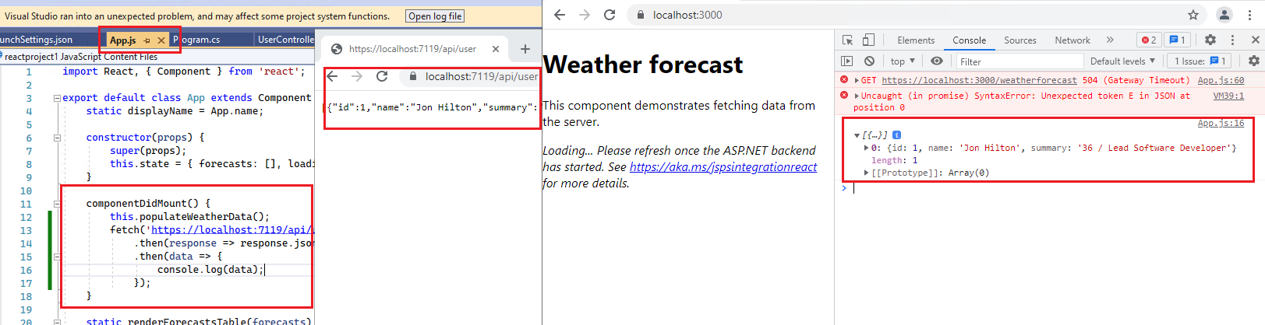Activate the DevTools inspect element tool
This screenshot has width=1265, height=325.
coord(848,40)
